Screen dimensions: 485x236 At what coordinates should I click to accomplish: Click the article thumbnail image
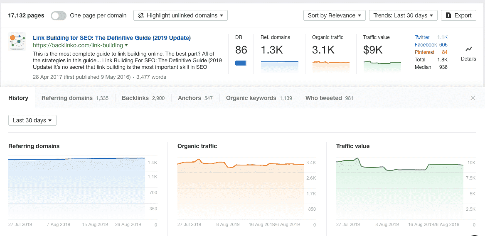point(17,41)
